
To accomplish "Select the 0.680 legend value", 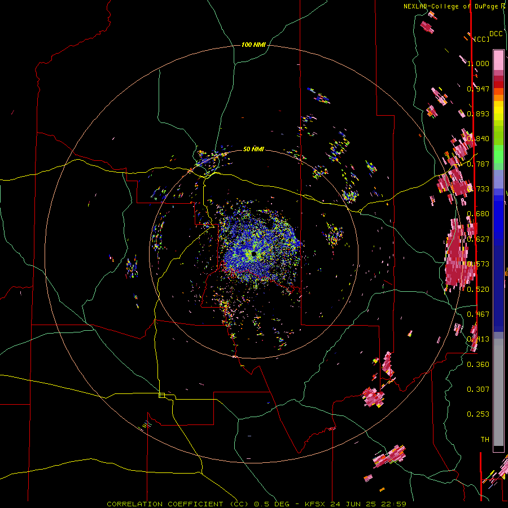I will click(478, 214).
